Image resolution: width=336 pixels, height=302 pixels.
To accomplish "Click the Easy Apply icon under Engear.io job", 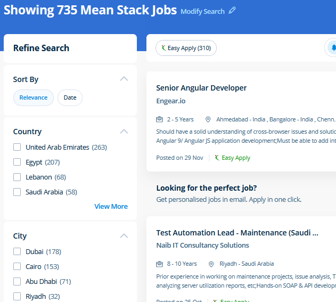I will tap(217, 158).
